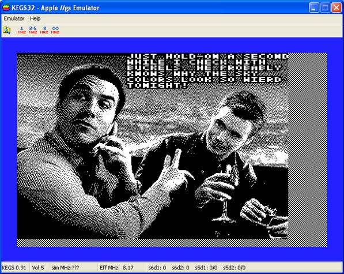Set speed to 1 MHz
The image size is (344, 274).
click(x=21, y=30)
